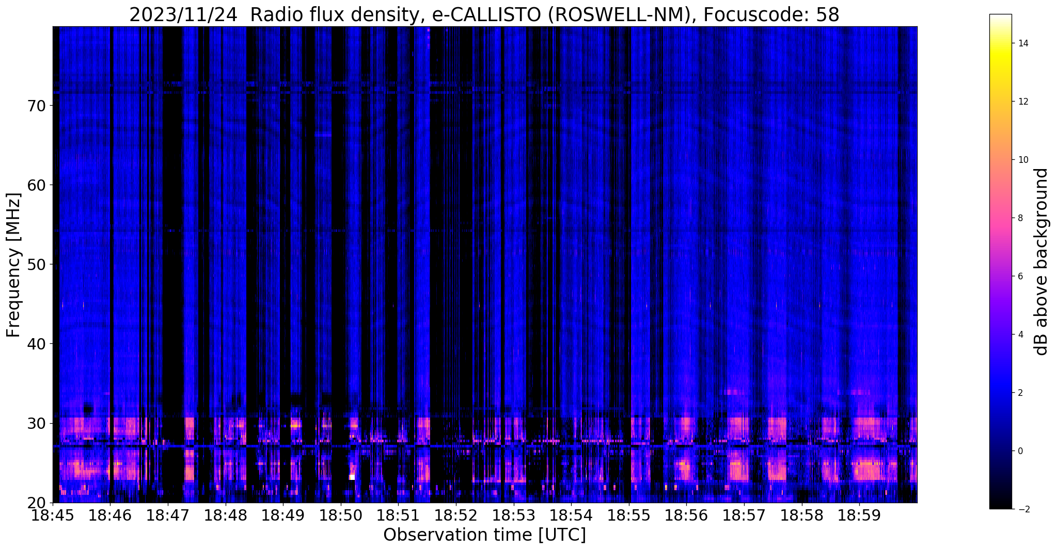
Task: Click the 20 MHz frequency tick label
Action: pyautogui.click(x=36, y=503)
